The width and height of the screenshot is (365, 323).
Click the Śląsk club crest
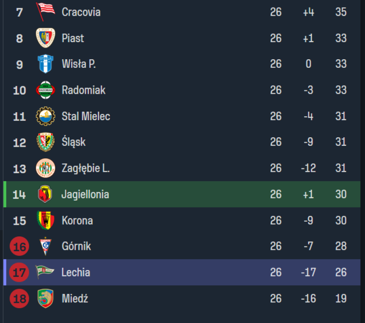(45, 142)
